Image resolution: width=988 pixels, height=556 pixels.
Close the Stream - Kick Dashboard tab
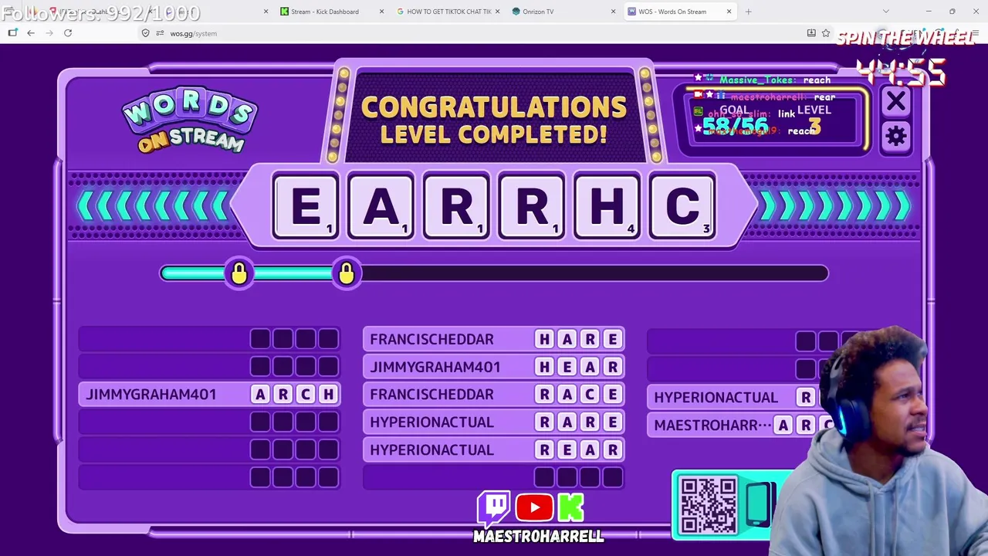(382, 12)
